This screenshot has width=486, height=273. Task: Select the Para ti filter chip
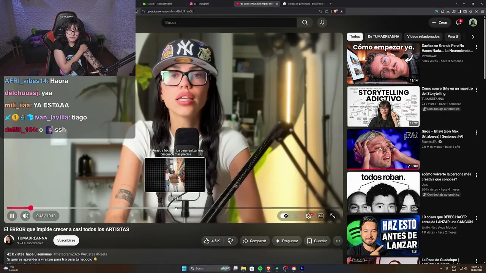coord(453,36)
